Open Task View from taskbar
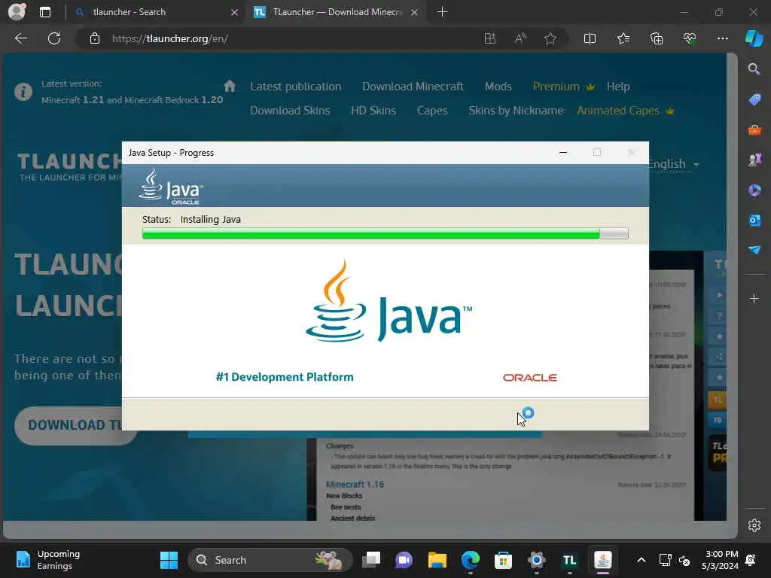The image size is (771, 578). click(372, 560)
